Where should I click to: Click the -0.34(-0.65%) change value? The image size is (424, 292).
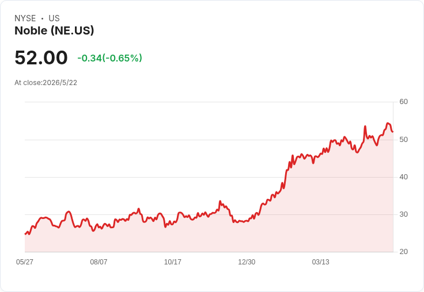click(x=110, y=58)
